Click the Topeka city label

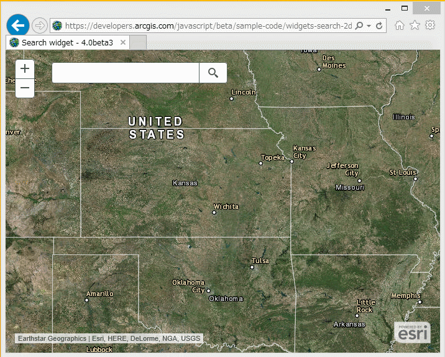click(273, 157)
